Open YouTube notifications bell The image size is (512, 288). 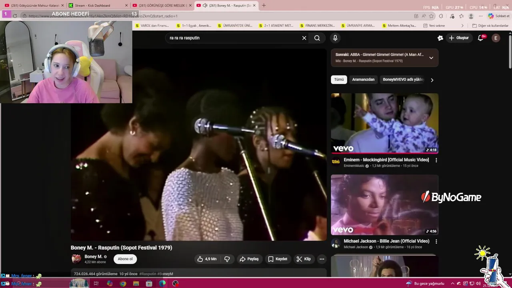[481, 38]
